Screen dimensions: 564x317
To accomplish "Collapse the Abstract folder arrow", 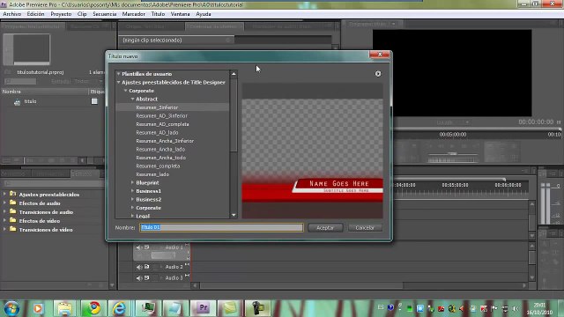I will coord(132,99).
